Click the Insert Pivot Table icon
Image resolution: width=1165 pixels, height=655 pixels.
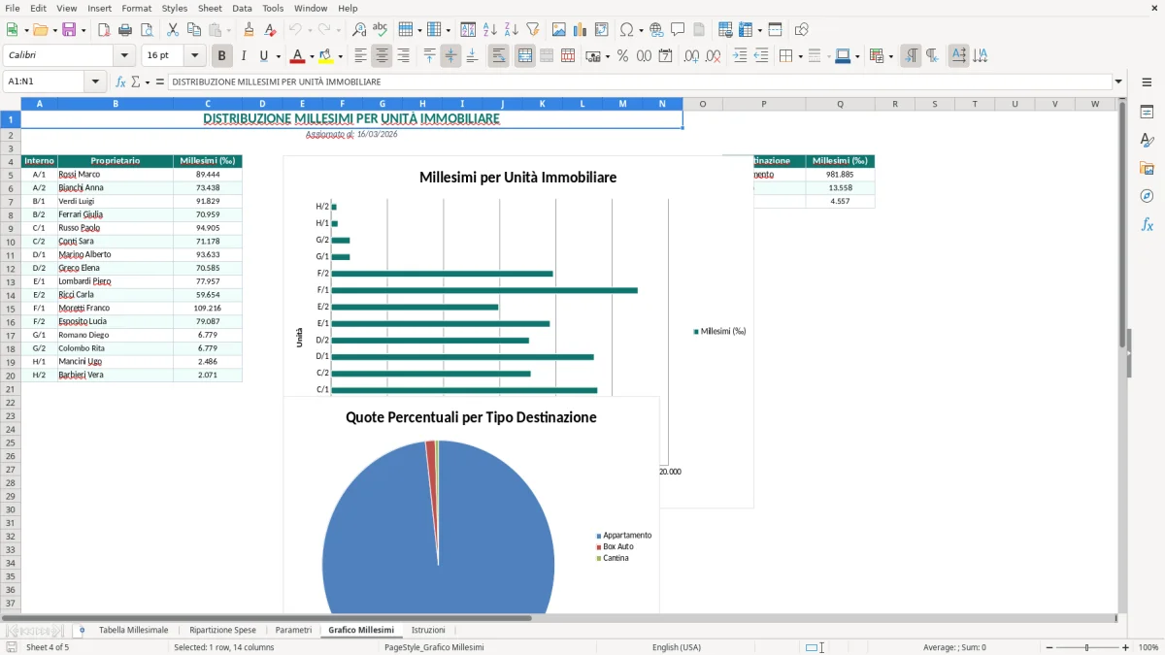pyautogui.click(x=602, y=30)
